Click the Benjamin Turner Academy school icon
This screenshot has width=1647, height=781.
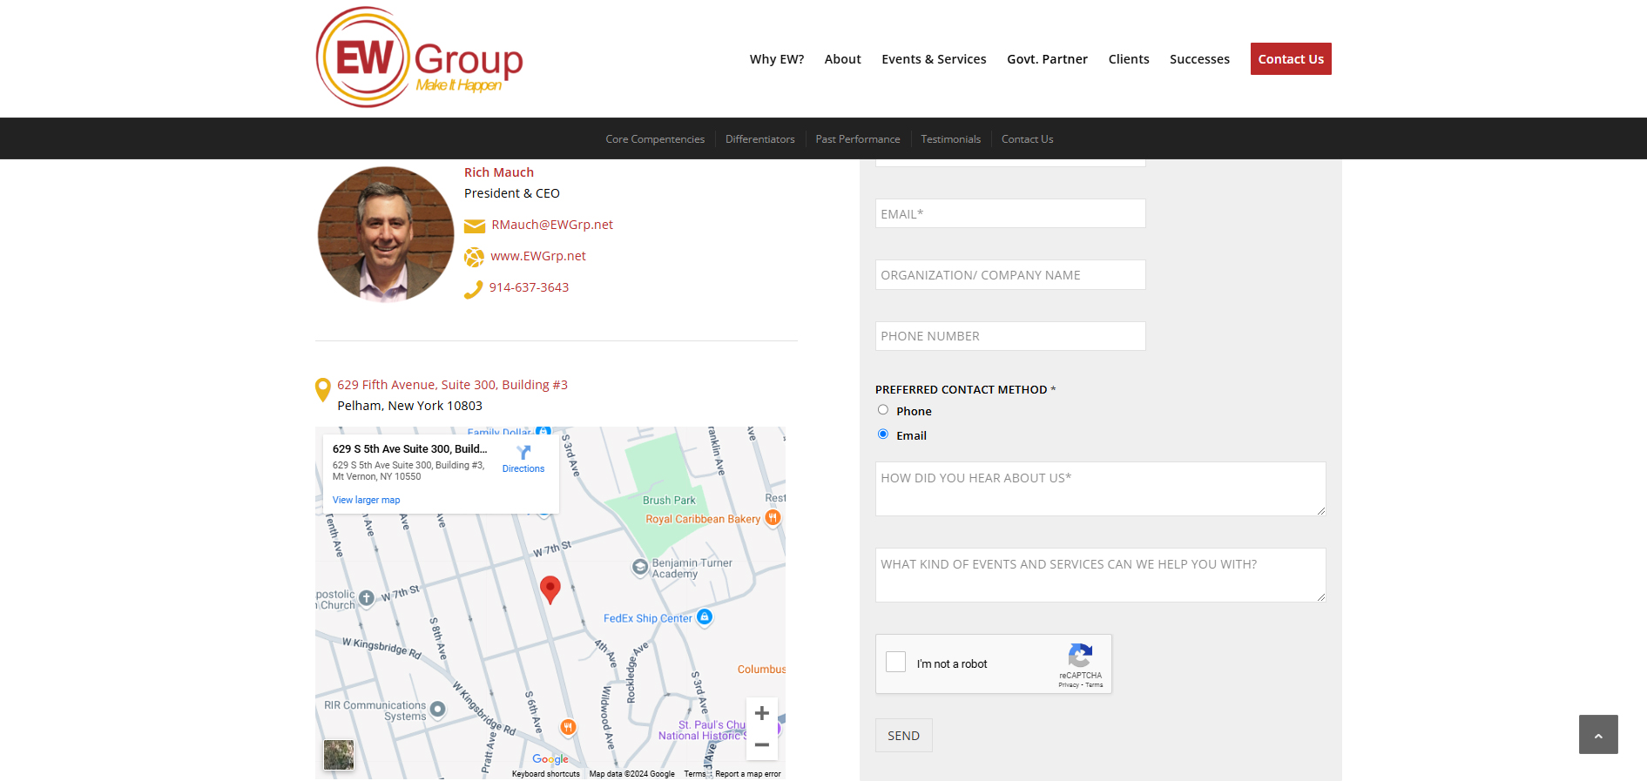point(640,567)
